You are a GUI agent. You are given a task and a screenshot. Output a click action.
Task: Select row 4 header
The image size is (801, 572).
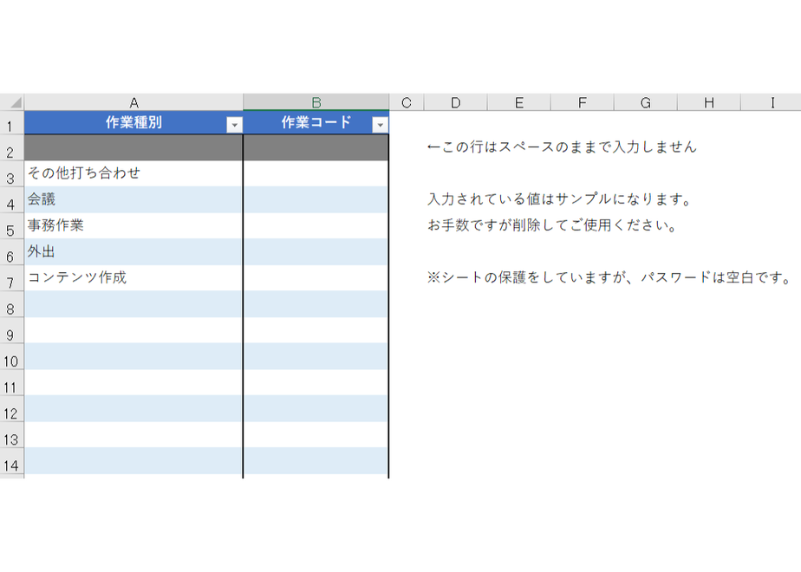click(x=12, y=200)
